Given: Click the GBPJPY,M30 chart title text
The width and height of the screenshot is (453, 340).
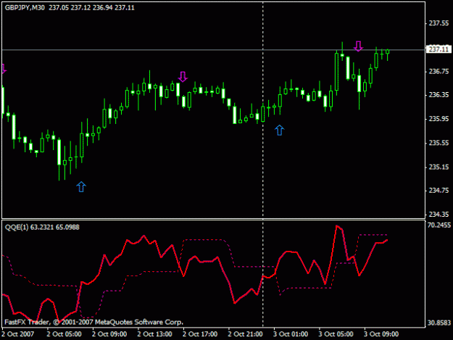Looking at the screenshot, I should pyautogui.click(x=25, y=8).
